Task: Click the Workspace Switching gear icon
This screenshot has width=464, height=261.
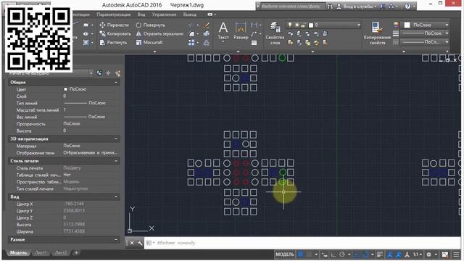Action: coord(428,254)
